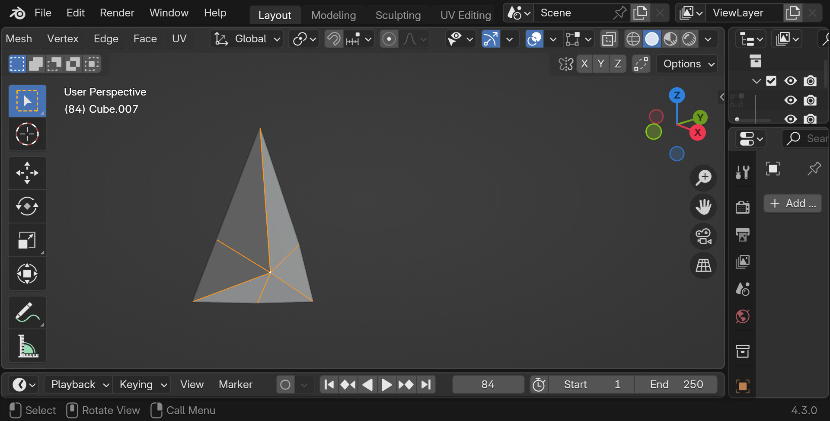Viewport: 830px width, 421px height.
Task: Toggle the X-axis mirror button
Action: point(584,64)
